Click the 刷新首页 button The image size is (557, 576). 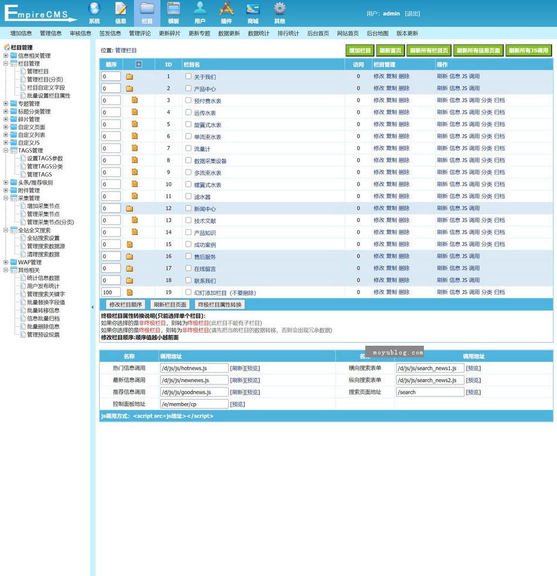(390, 51)
